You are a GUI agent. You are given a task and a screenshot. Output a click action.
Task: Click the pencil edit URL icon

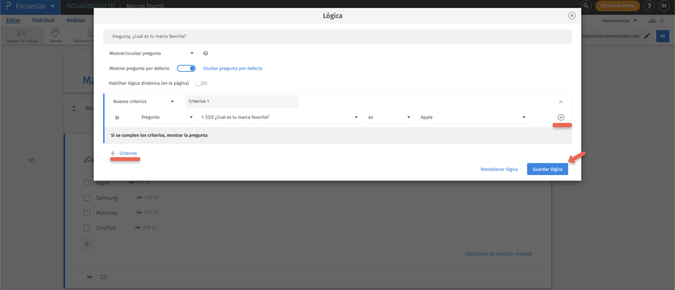(647, 36)
